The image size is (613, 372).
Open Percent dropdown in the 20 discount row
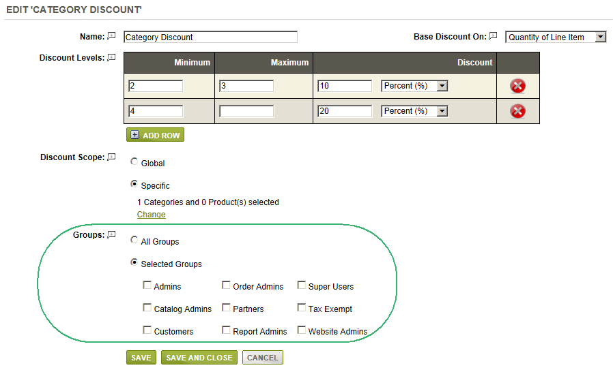click(414, 111)
